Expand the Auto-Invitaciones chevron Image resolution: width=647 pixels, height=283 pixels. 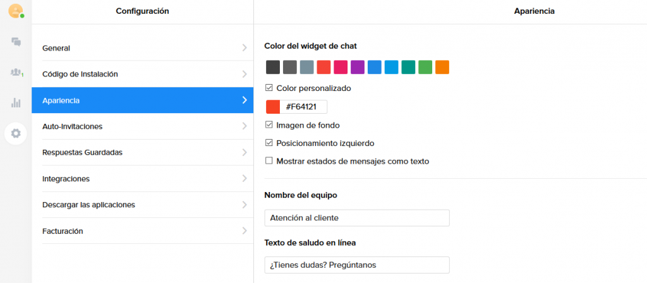coord(245,126)
